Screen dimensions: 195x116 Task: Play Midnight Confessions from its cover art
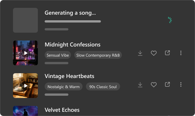point(25,53)
